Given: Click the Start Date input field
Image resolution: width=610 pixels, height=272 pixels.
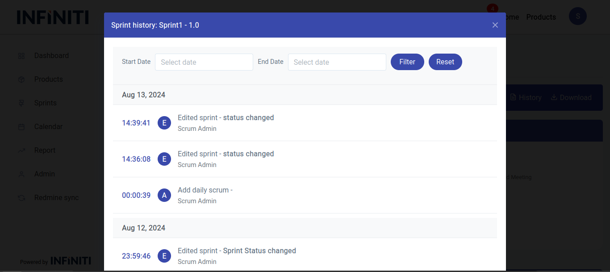Looking at the screenshot, I should point(204,62).
